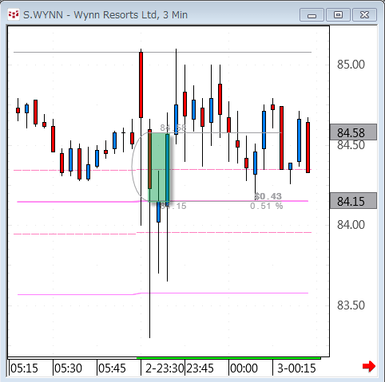Restore the S.WYNN chart window

point(338,14)
